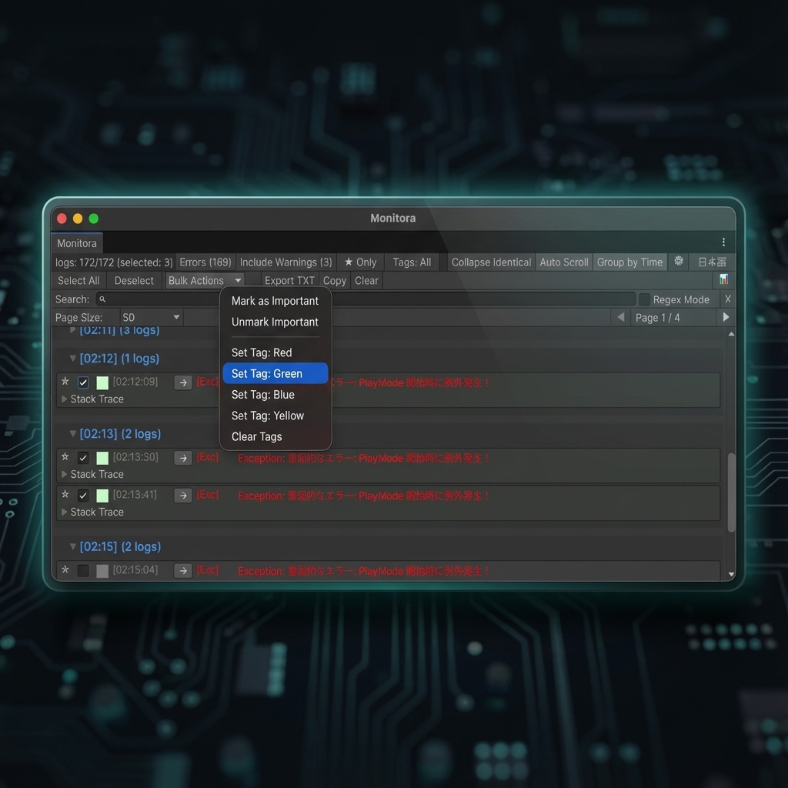The height and width of the screenshot is (788, 788).
Task: Click the Errors (169) filter button
Action: pos(205,262)
